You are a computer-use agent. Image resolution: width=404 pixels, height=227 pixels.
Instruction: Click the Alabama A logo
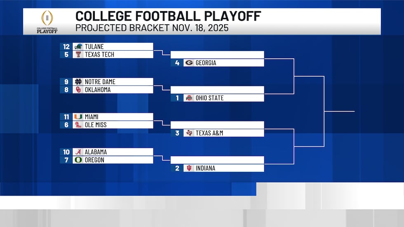click(x=78, y=152)
